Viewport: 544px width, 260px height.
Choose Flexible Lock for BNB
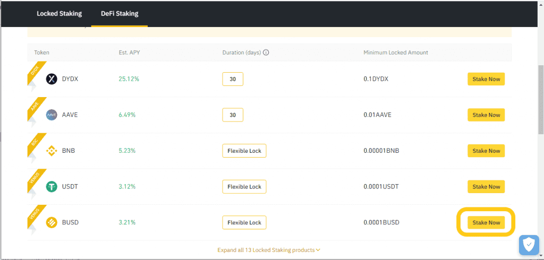(244, 151)
